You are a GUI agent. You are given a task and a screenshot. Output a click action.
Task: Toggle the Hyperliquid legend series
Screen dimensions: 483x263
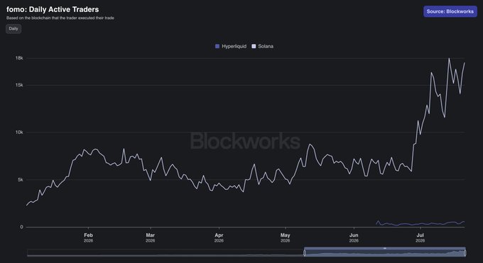pos(231,46)
